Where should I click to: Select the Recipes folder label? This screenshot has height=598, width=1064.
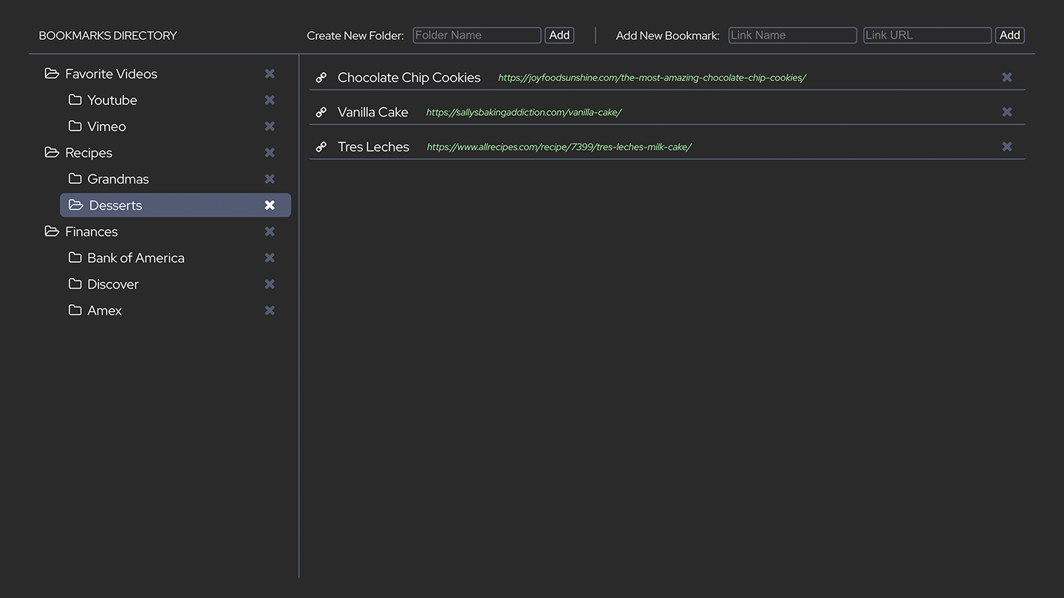point(89,153)
